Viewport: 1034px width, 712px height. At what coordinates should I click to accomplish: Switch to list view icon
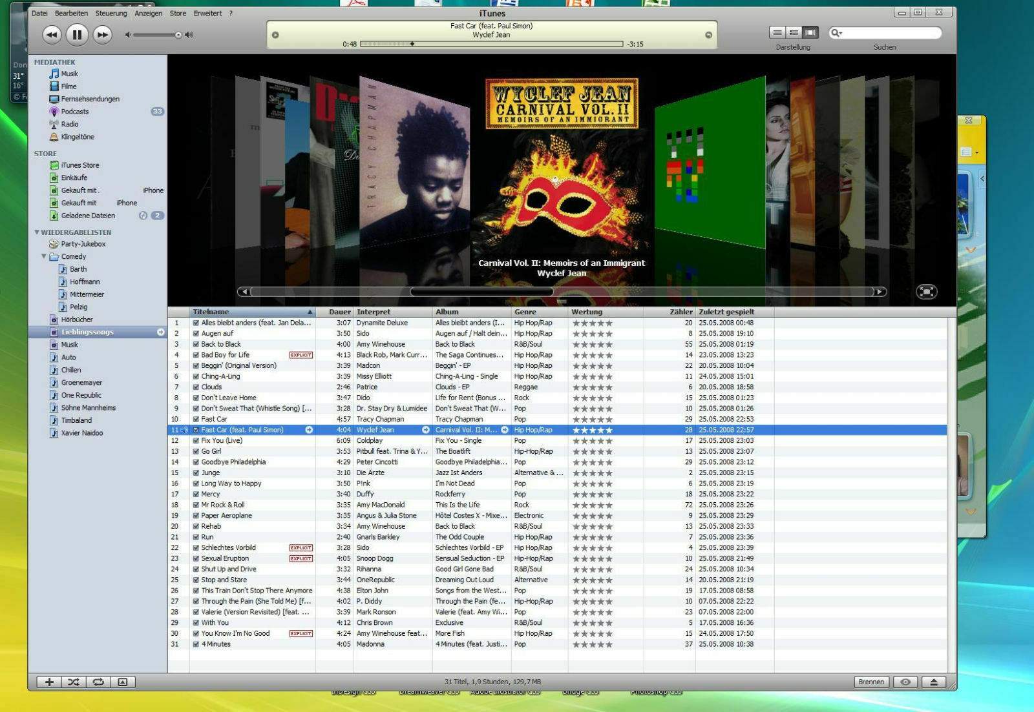[x=777, y=32]
